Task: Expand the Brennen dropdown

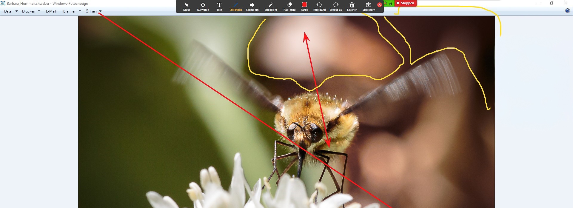Action: tap(72, 11)
